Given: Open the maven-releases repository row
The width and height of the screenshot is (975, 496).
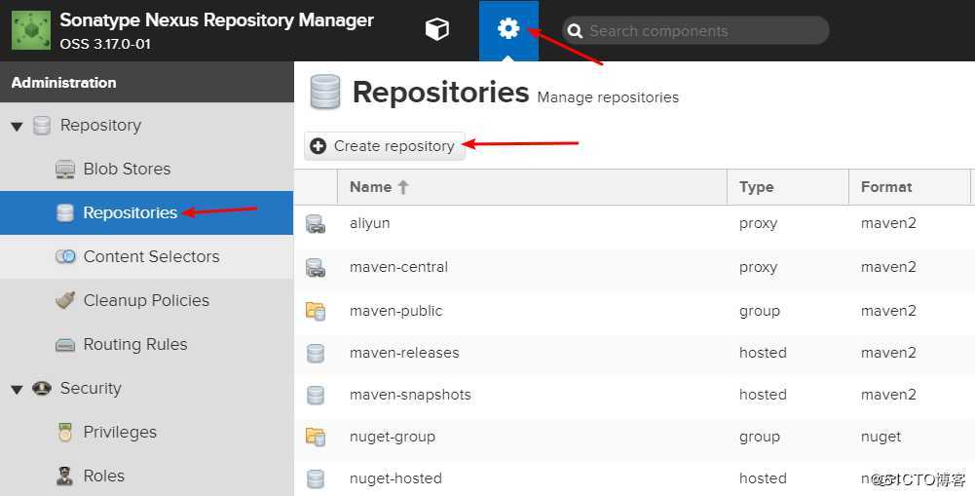Looking at the screenshot, I should (x=634, y=354).
